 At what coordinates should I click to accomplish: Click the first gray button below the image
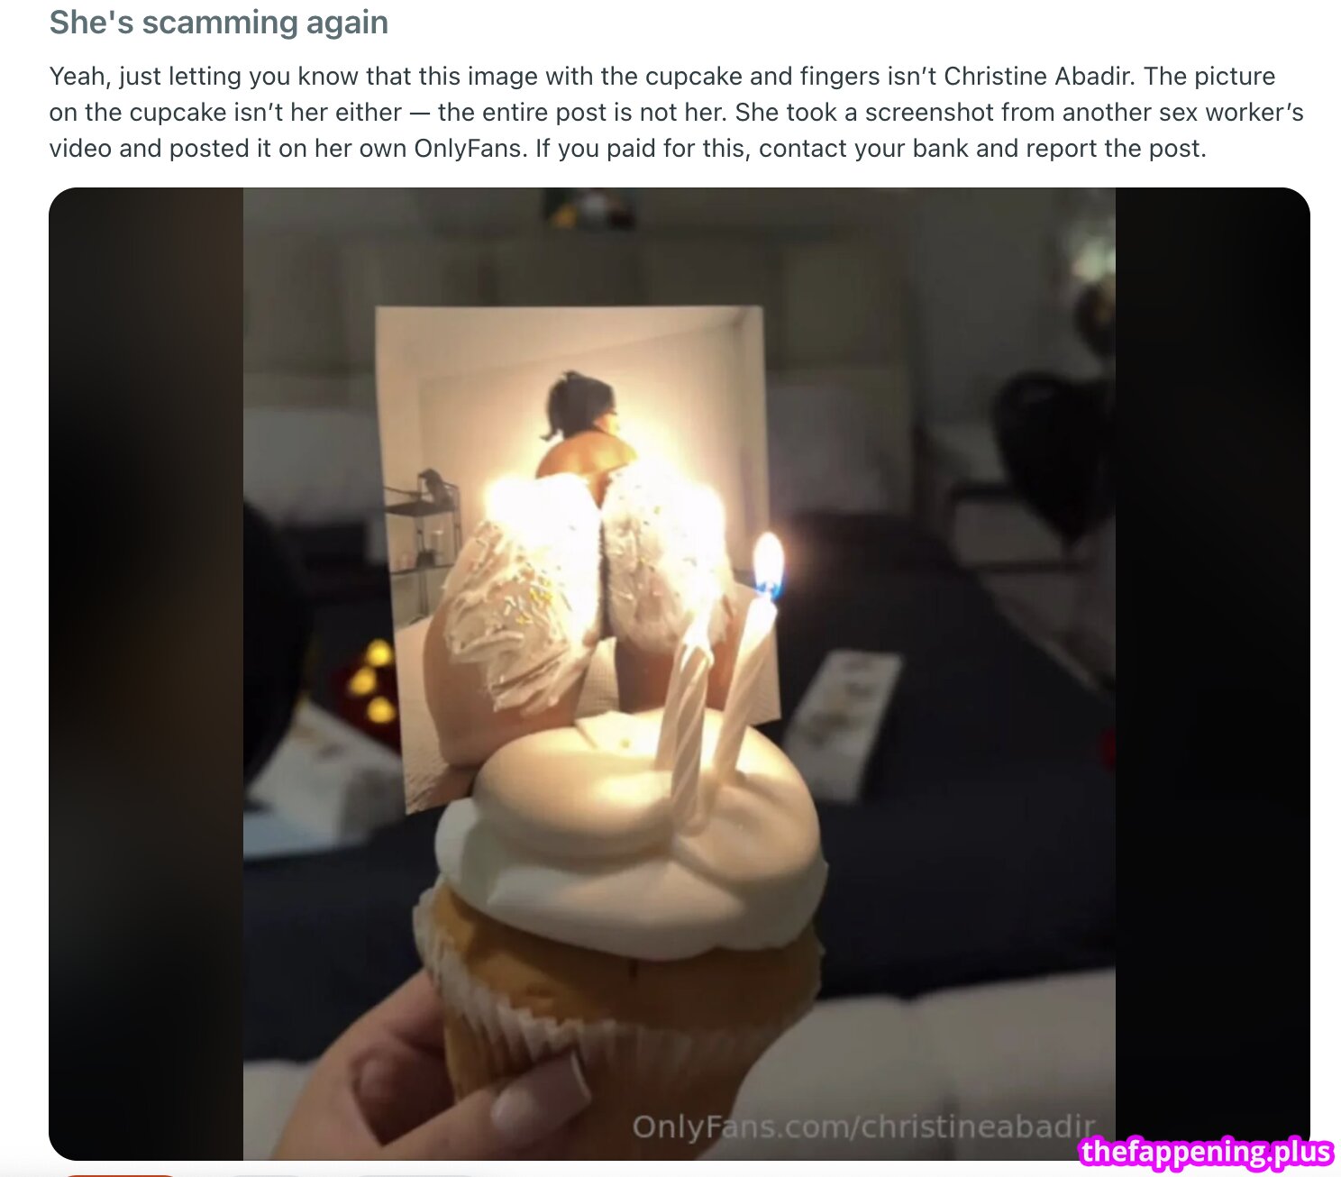pyautogui.click(x=266, y=1174)
